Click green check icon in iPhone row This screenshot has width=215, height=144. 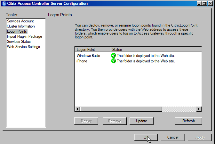113,61
